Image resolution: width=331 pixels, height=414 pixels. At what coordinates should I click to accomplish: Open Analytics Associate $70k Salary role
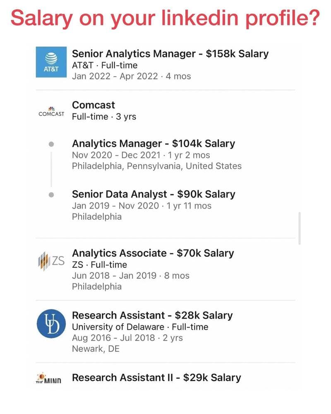click(153, 253)
